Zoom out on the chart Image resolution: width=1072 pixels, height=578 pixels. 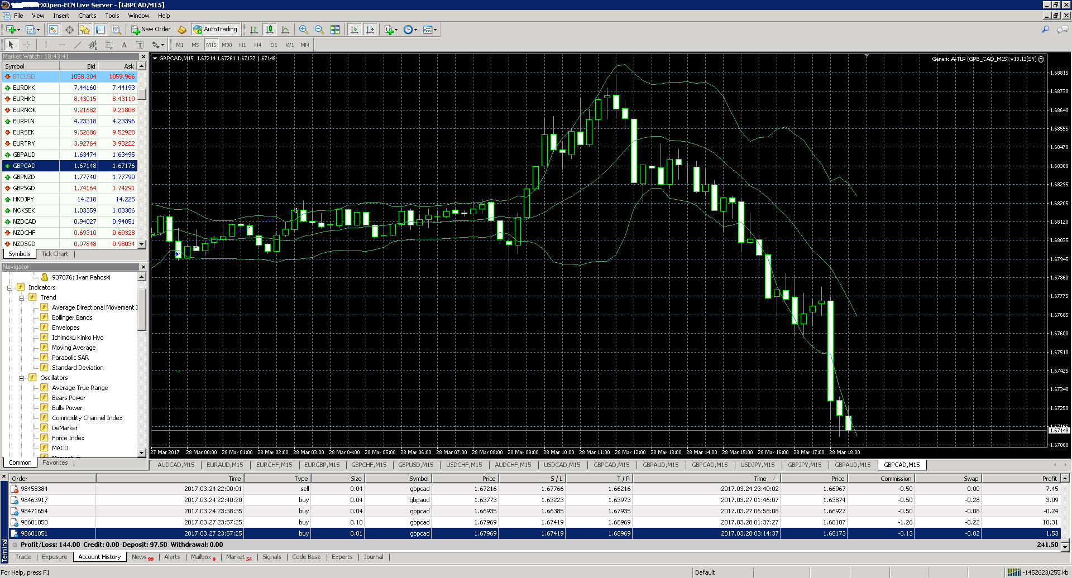pyautogui.click(x=319, y=30)
